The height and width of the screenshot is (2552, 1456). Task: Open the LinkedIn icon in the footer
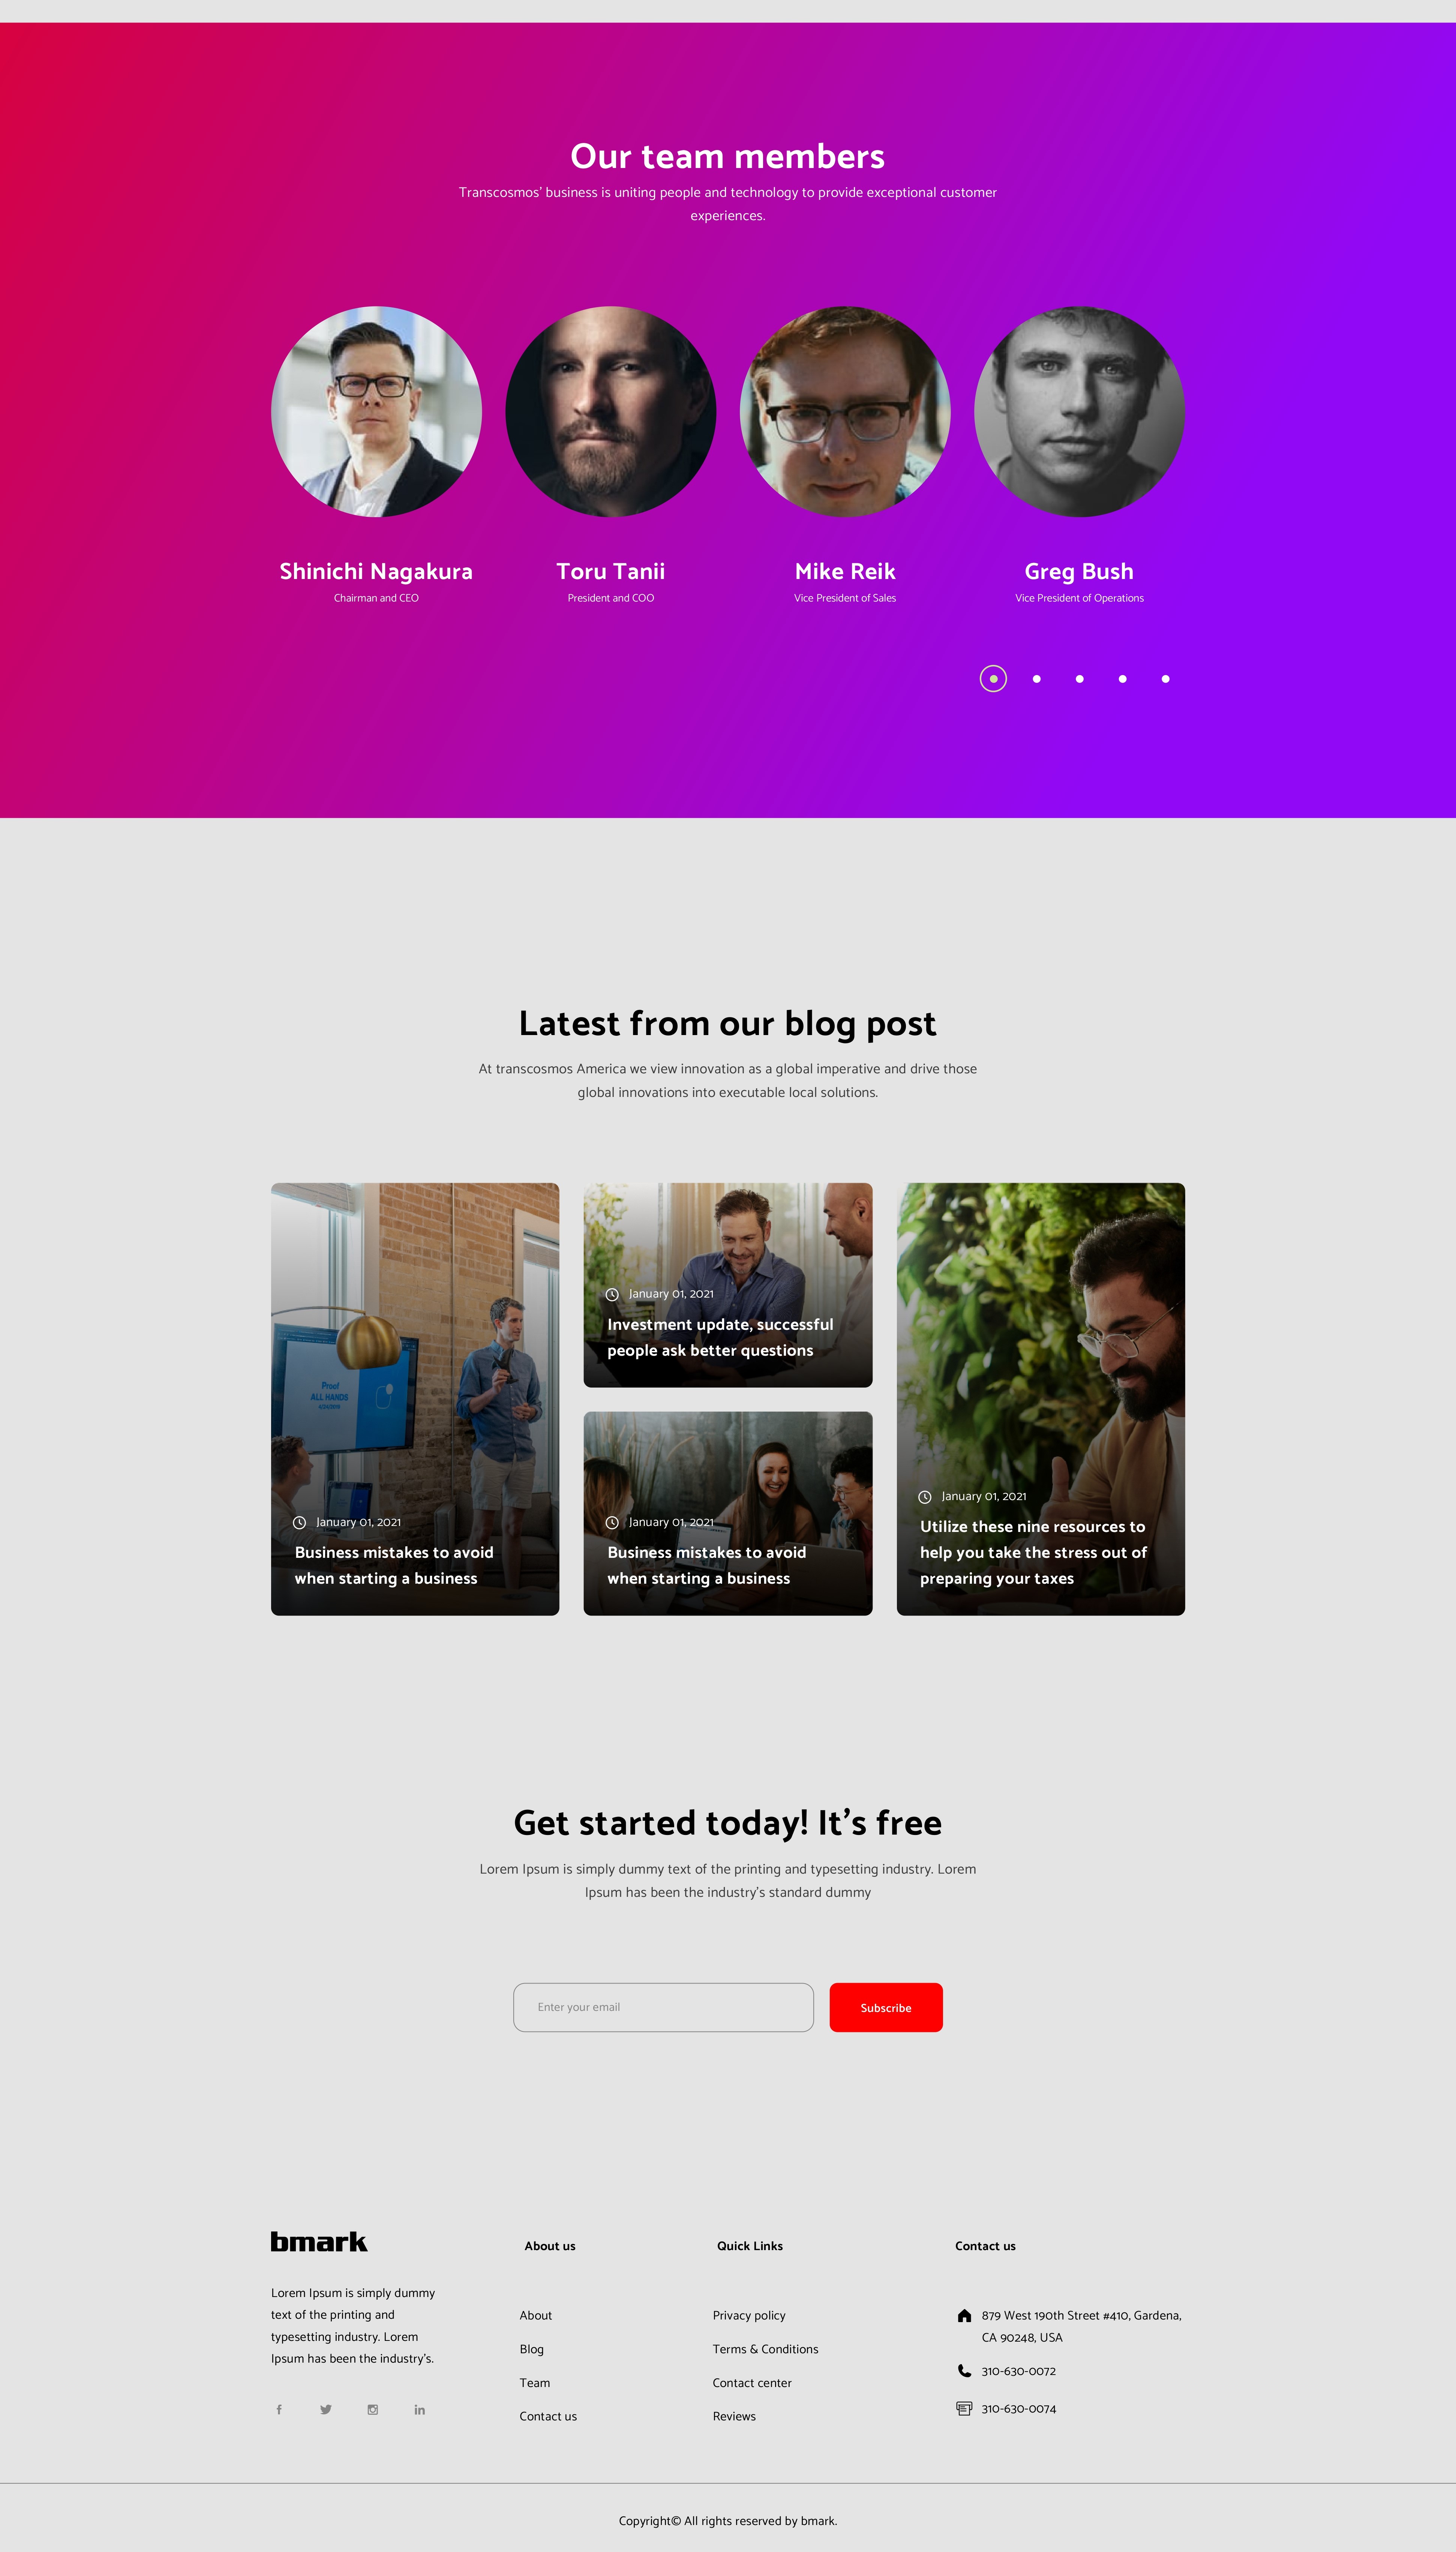(420, 2410)
